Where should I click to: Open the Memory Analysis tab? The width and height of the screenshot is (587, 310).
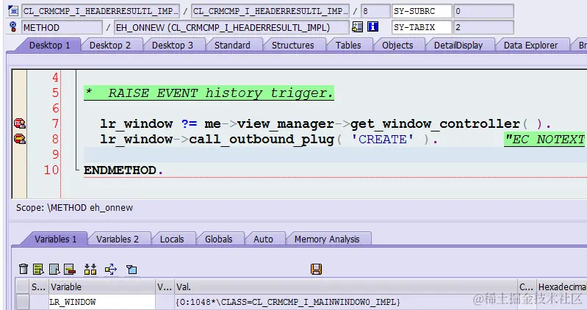point(327,239)
